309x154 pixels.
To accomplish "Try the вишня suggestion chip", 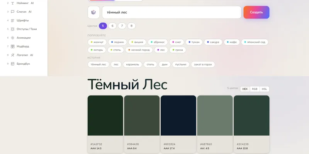I will (x=138, y=42).
